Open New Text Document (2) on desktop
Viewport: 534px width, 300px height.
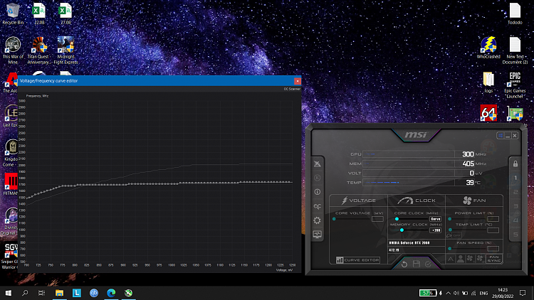click(515, 50)
